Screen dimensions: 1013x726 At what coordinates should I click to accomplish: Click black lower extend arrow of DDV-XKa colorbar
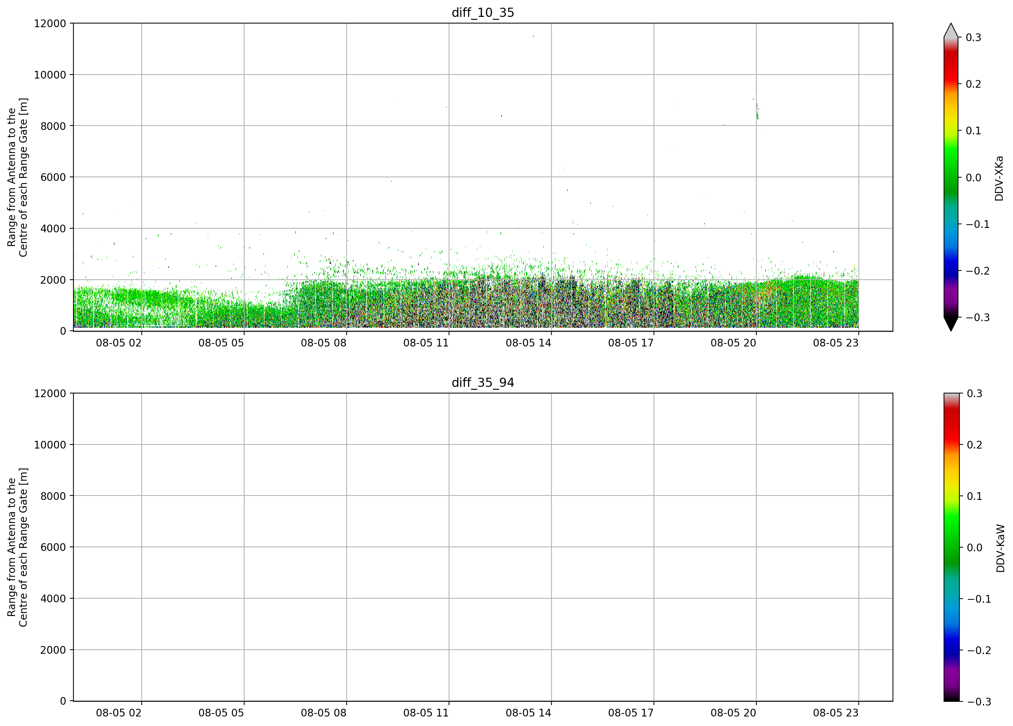[951, 324]
